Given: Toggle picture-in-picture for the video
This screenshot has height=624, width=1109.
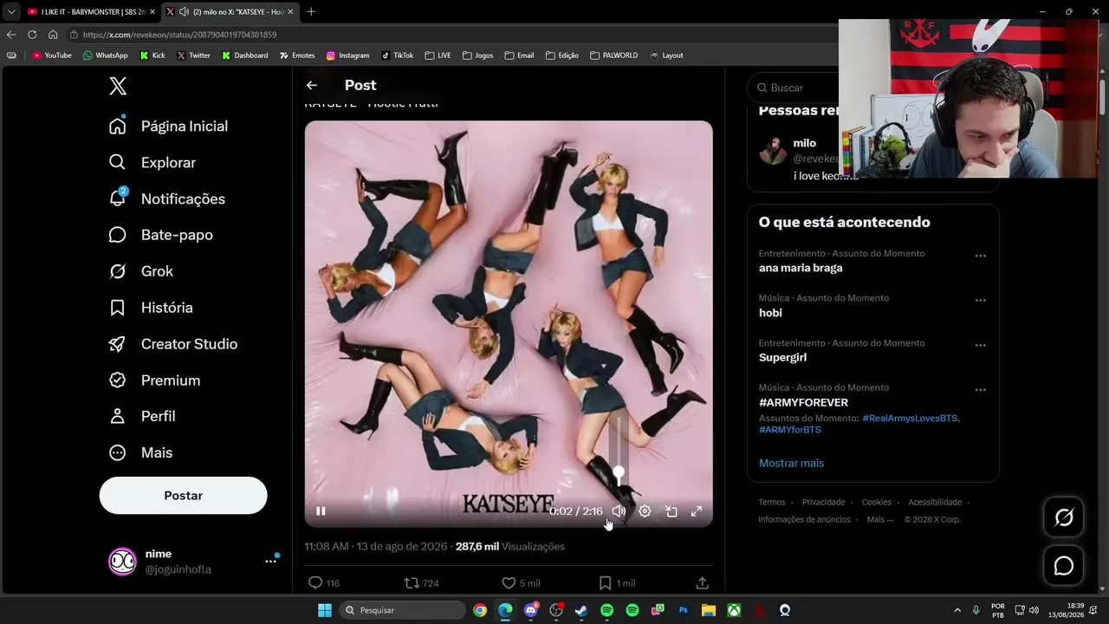Looking at the screenshot, I should point(671,511).
